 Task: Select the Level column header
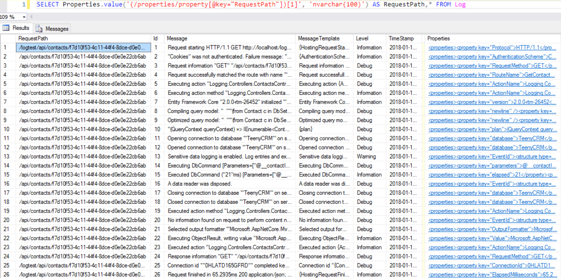click(x=369, y=38)
